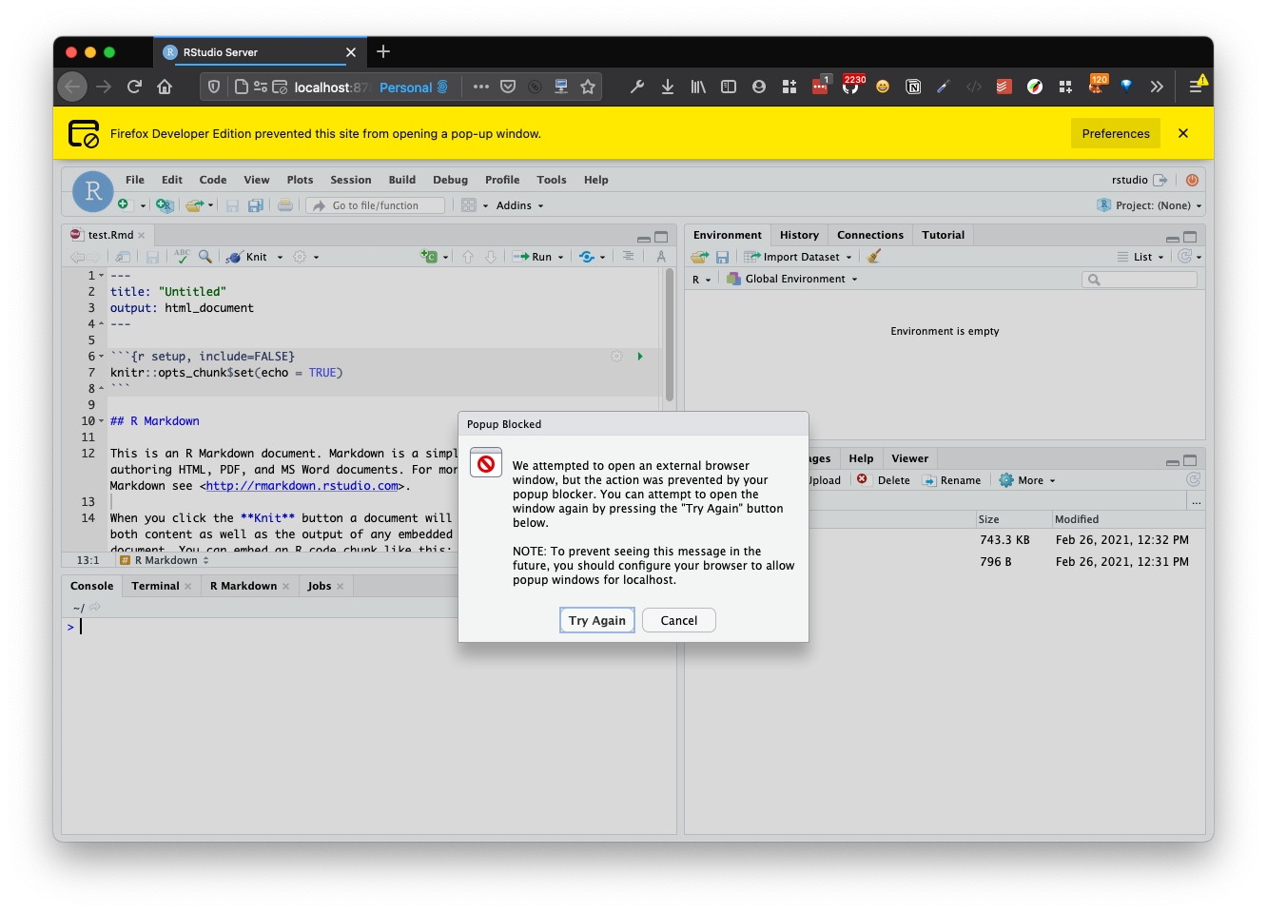Click the Preferences button in popup notification bar
This screenshot has height=912, width=1267.
(x=1116, y=133)
